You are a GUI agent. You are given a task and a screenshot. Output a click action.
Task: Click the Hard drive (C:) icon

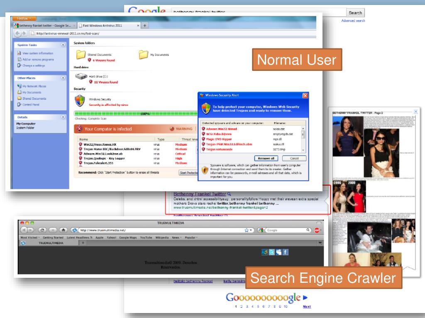click(x=81, y=76)
